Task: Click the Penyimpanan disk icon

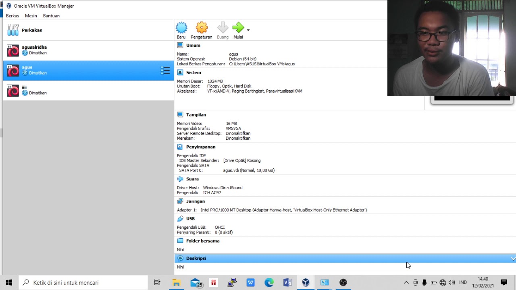Action: click(x=180, y=147)
